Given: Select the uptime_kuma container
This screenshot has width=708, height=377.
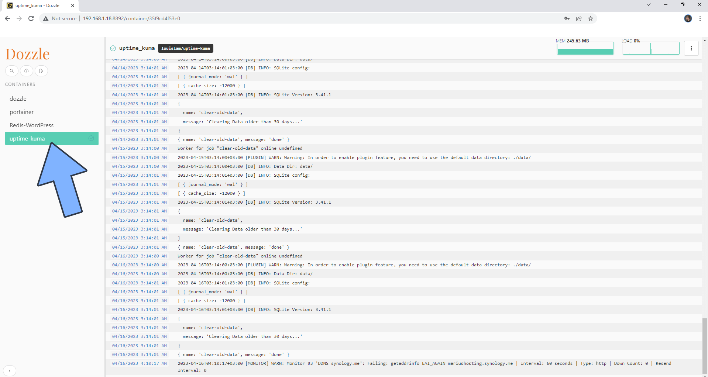Looking at the screenshot, I should pos(52,138).
